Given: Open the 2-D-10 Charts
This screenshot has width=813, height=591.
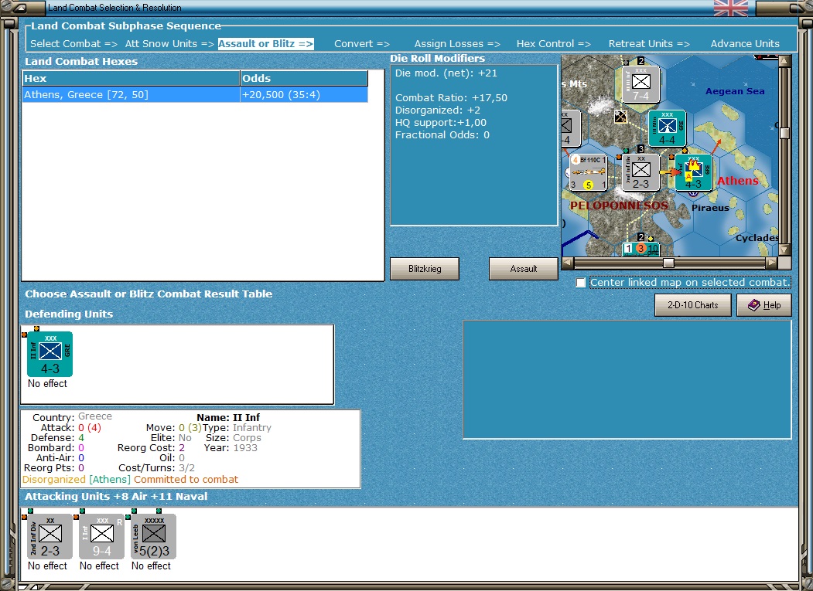Looking at the screenshot, I should [692, 305].
